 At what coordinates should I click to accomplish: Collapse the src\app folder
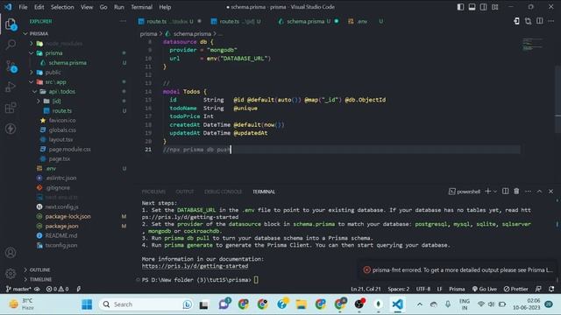(x=32, y=81)
